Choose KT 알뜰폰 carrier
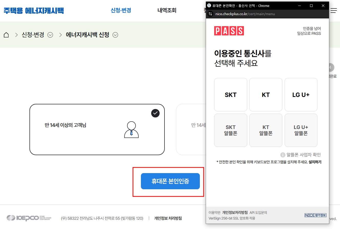 point(266,130)
